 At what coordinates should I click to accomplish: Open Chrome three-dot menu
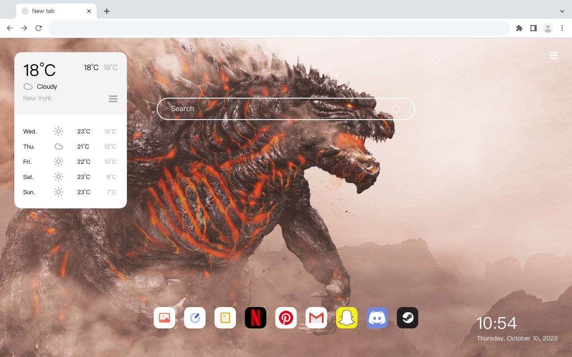(x=562, y=28)
